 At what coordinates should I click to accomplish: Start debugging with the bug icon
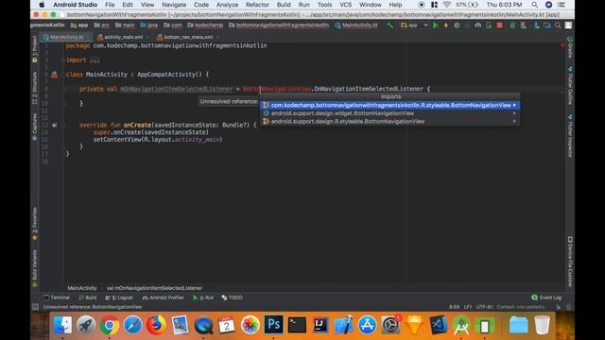pos(457,25)
